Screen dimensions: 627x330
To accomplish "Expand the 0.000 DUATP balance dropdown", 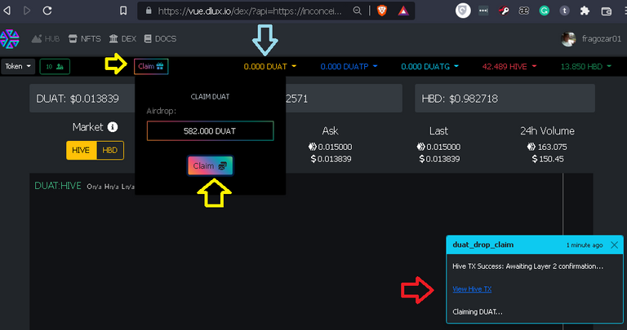I will 349,67.
